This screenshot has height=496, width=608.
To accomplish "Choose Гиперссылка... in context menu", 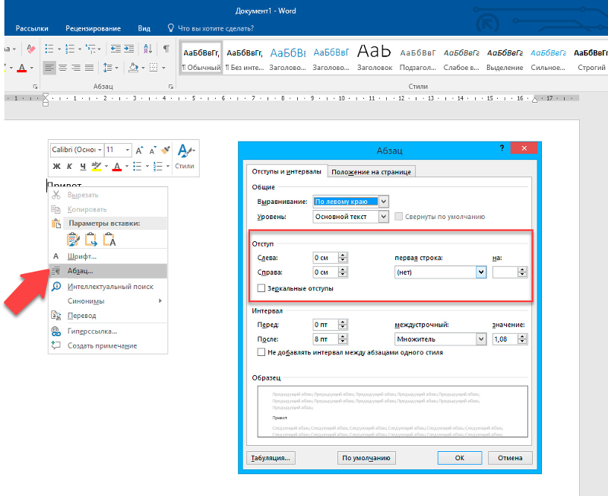I will click(x=108, y=332).
